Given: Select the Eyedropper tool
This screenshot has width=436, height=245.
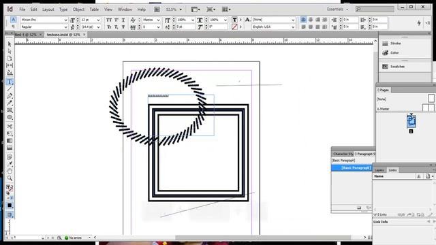Looking at the screenshot, I should pyautogui.click(x=10, y=164).
